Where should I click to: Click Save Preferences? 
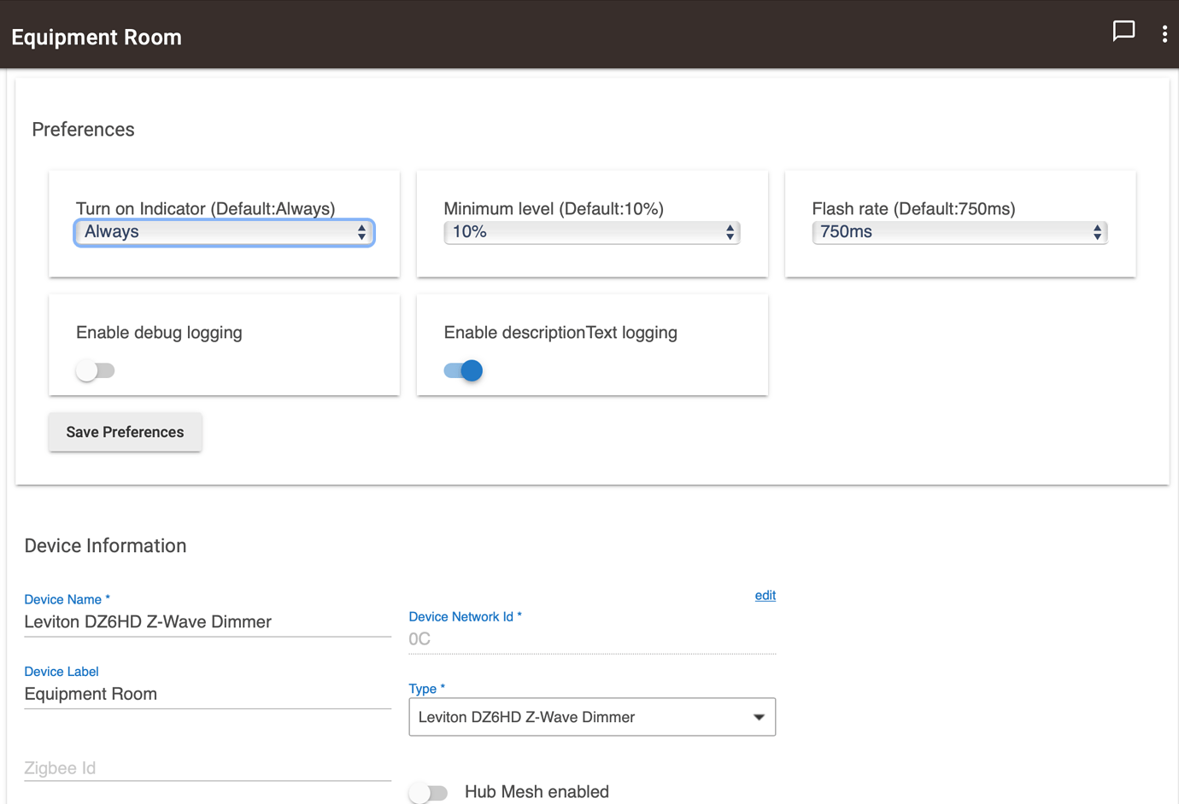(x=125, y=432)
